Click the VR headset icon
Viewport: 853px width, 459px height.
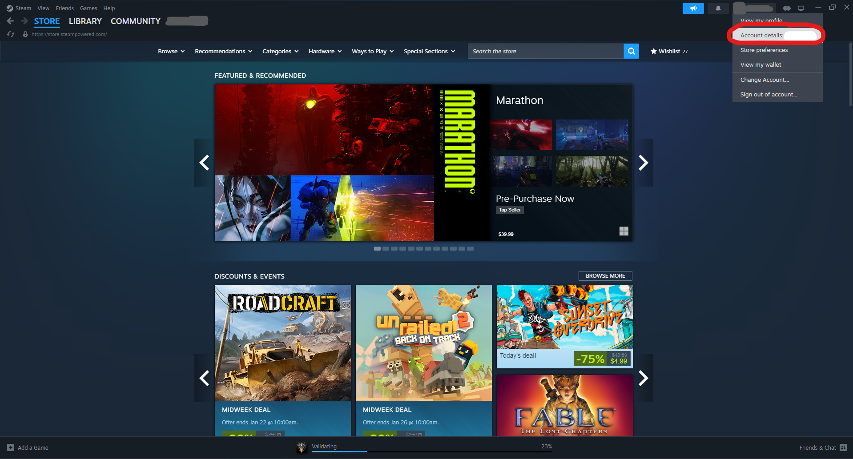[786, 8]
